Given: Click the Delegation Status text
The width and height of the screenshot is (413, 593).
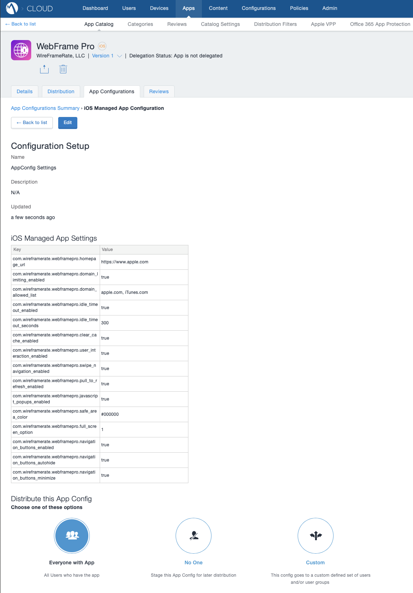Looking at the screenshot, I should [x=176, y=56].
